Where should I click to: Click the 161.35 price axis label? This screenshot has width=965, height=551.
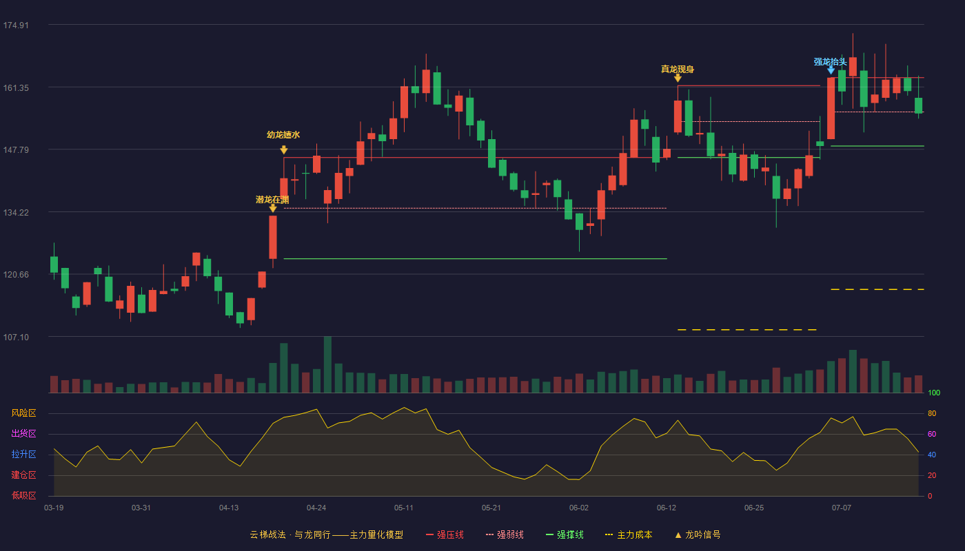[x=16, y=87]
